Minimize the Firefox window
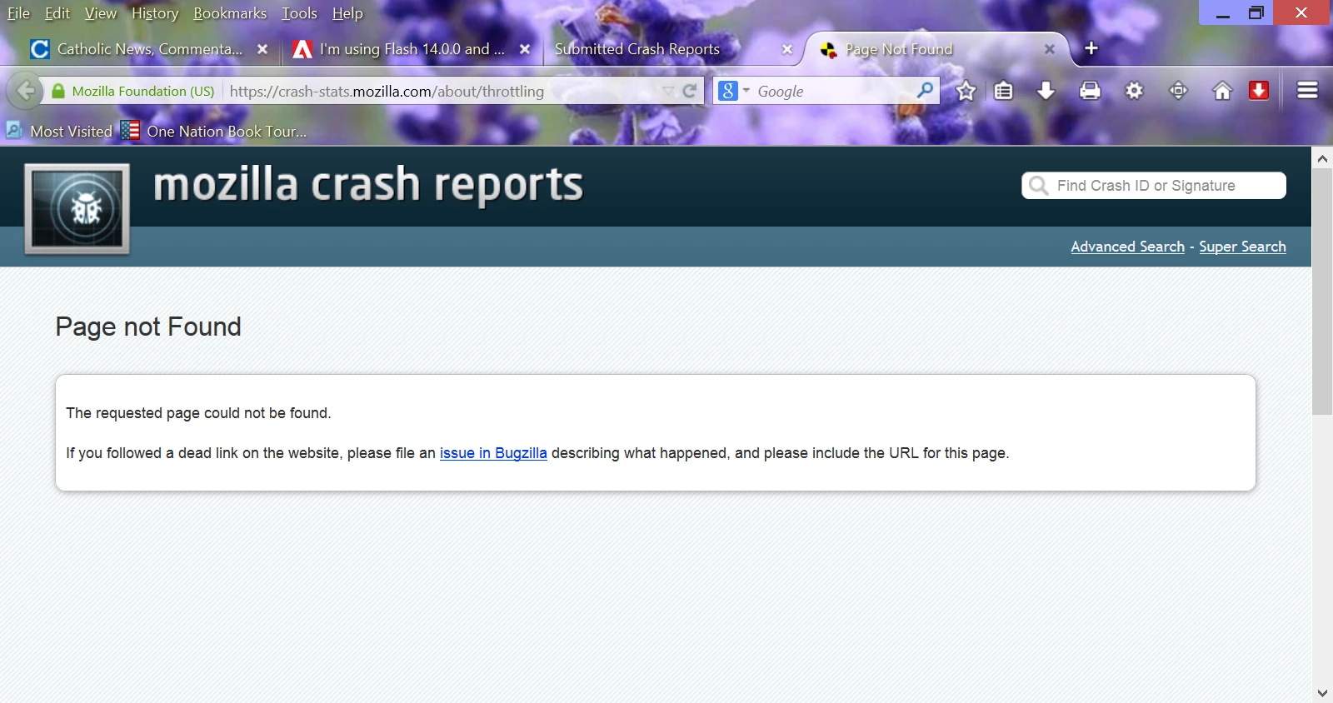Image resolution: width=1333 pixels, height=703 pixels. tap(1223, 12)
